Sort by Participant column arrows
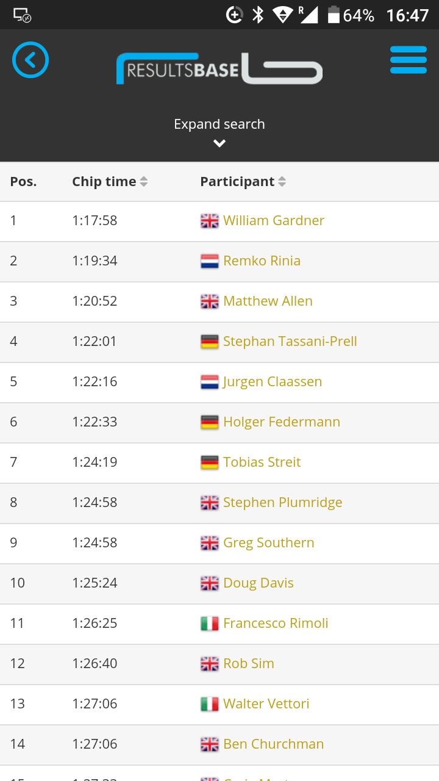The width and height of the screenshot is (439, 781). 282,181
